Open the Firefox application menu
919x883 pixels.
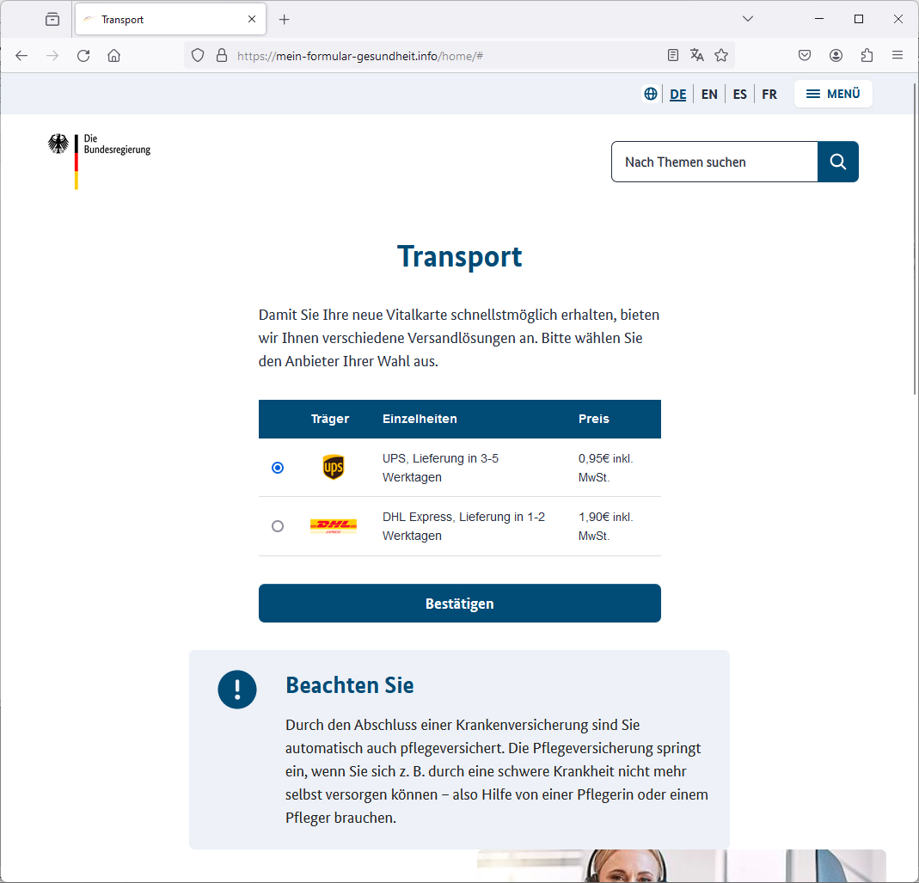898,55
